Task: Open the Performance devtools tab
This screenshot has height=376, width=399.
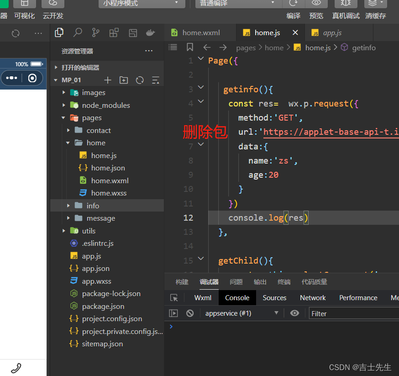Action: [x=358, y=297]
